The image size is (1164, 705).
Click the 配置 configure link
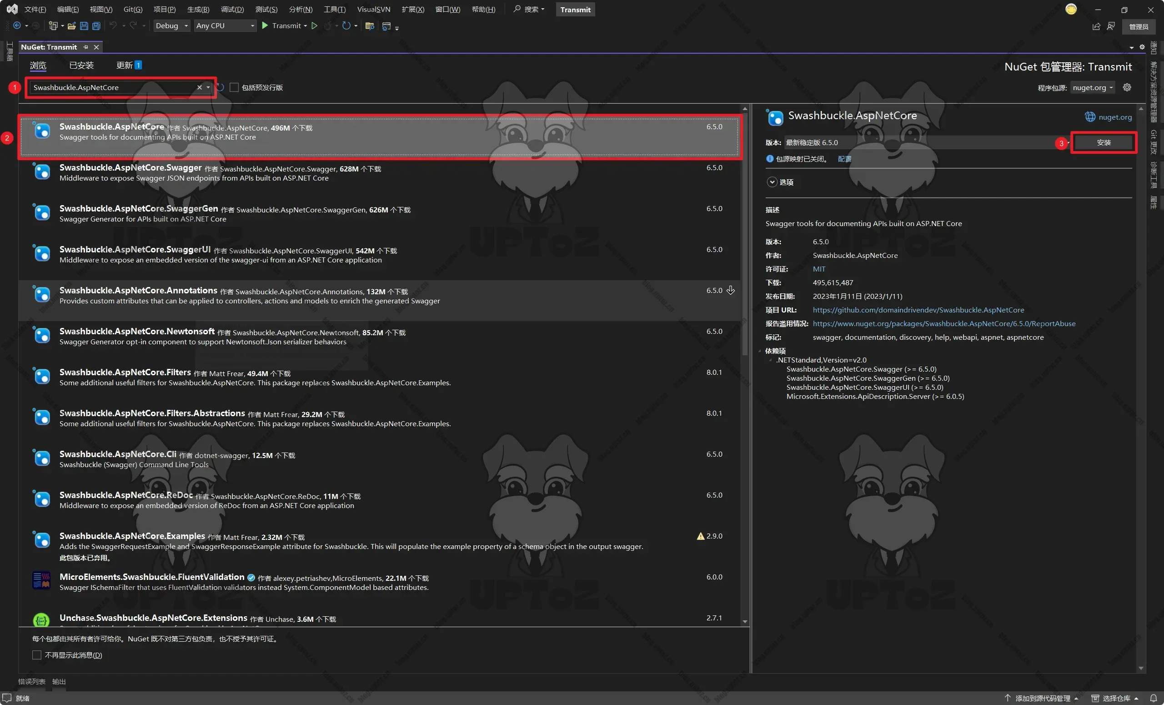pyautogui.click(x=845, y=159)
